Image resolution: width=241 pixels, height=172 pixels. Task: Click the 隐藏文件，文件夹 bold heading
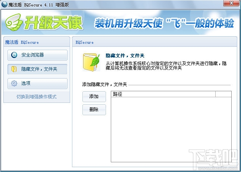[x=125, y=56]
